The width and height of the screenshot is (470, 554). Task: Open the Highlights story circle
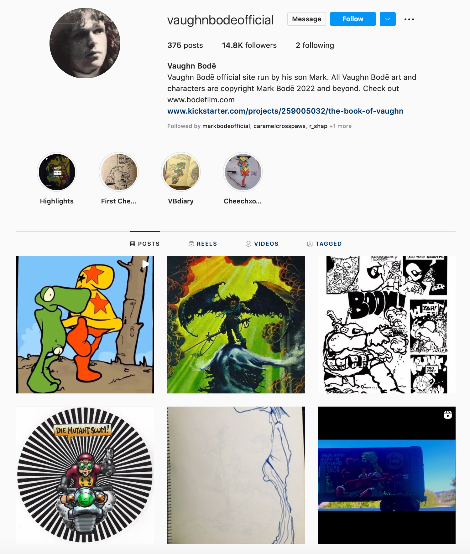[x=57, y=172]
